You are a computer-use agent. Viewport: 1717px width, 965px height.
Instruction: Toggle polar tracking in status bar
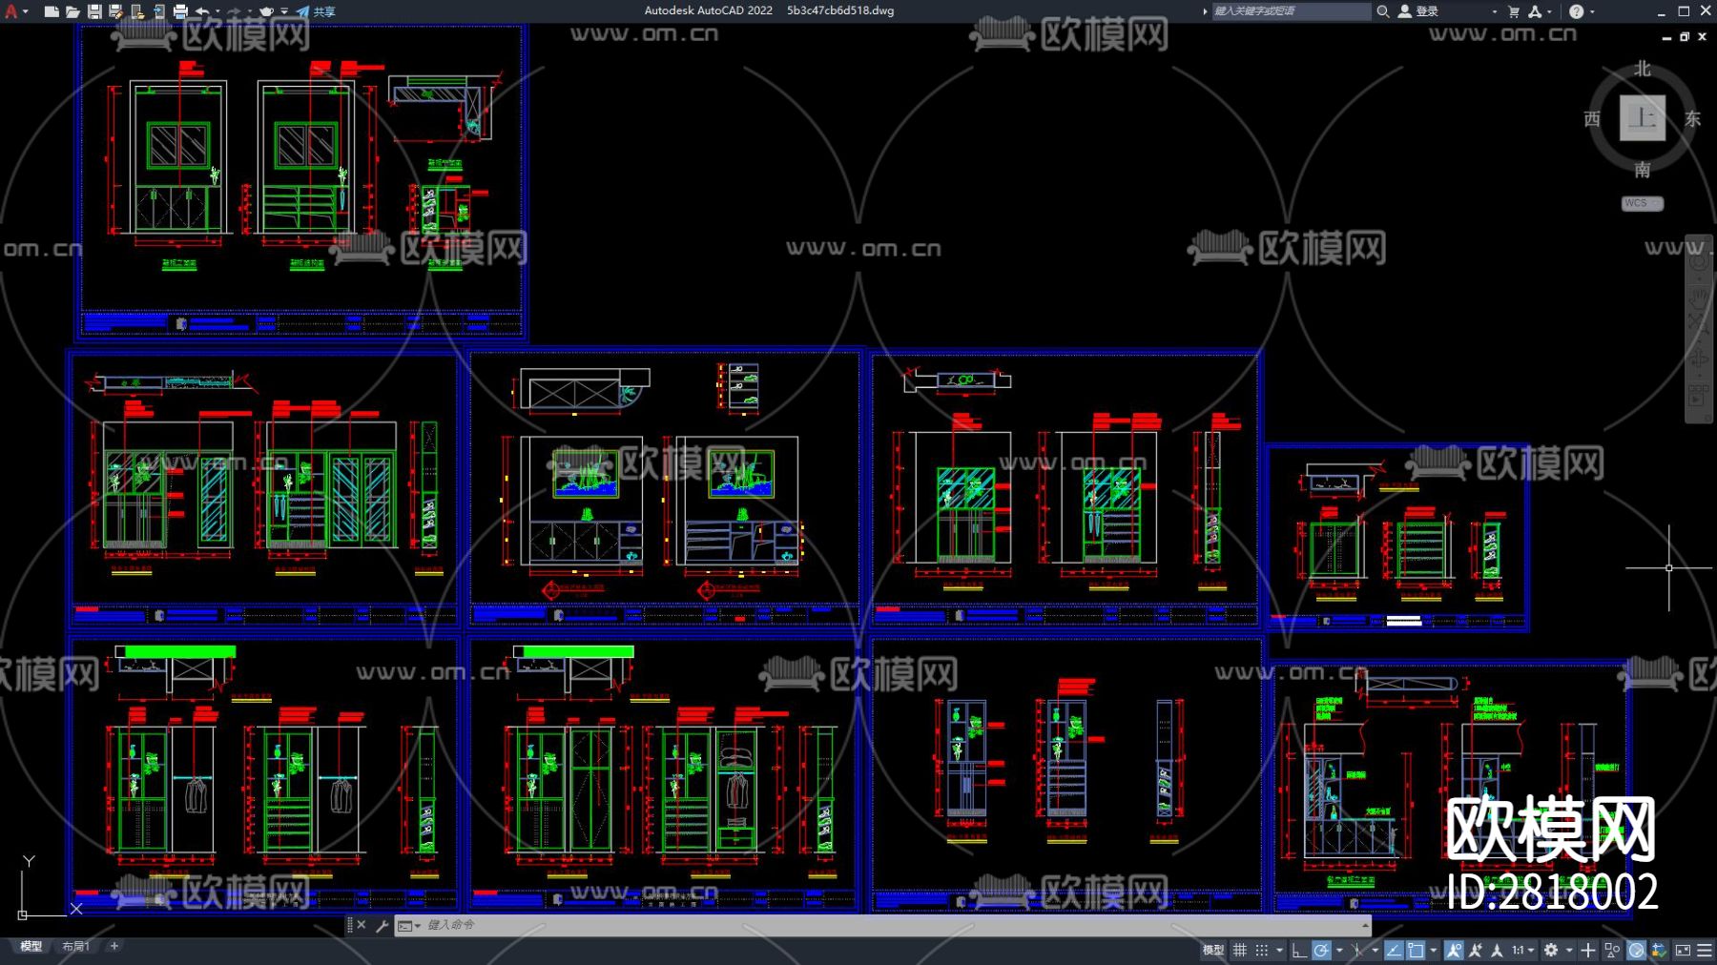[x=1321, y=950]
